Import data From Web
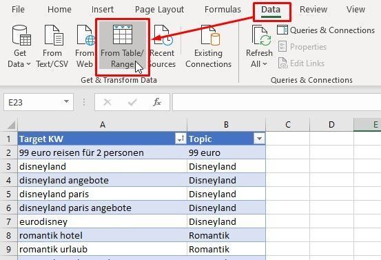This screenshot has height=260, width=381. click(x=85, y=46)
